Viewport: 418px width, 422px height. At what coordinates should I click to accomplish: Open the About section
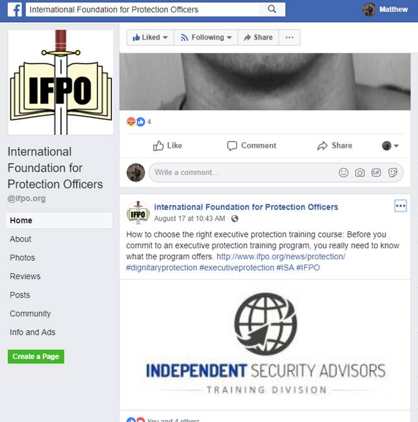[21, 239]
